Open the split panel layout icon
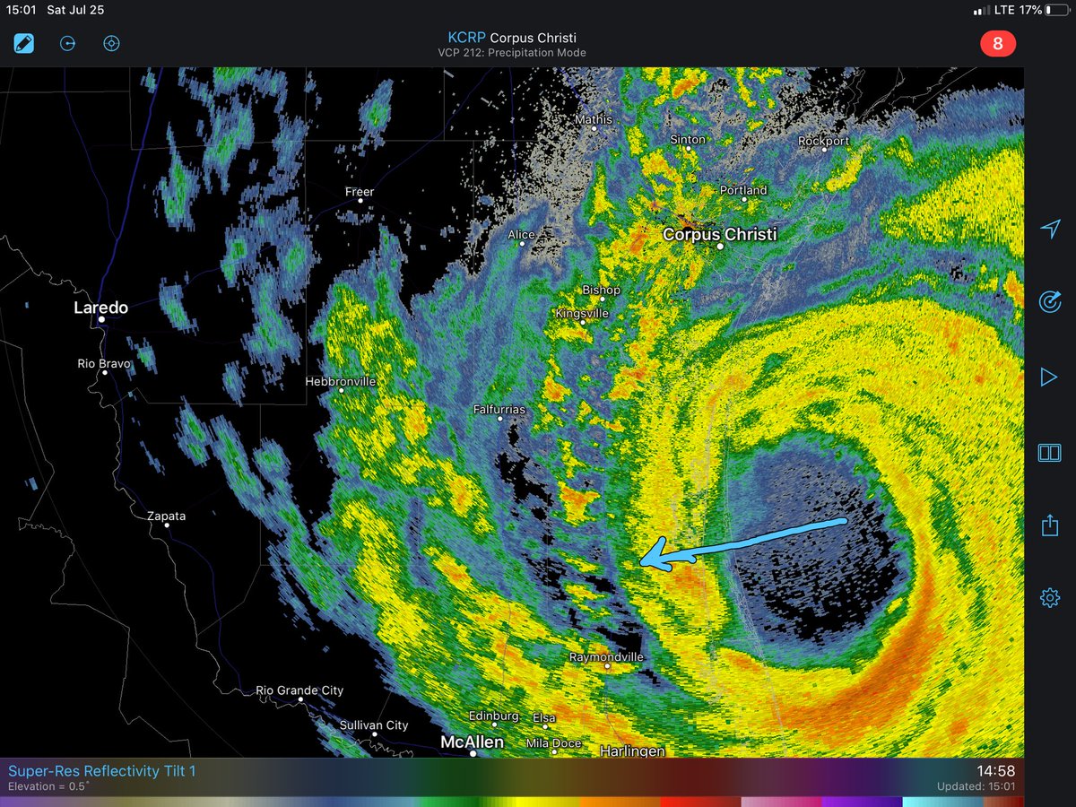Viewport: 1076px width, 807px height. (1050, 452)
